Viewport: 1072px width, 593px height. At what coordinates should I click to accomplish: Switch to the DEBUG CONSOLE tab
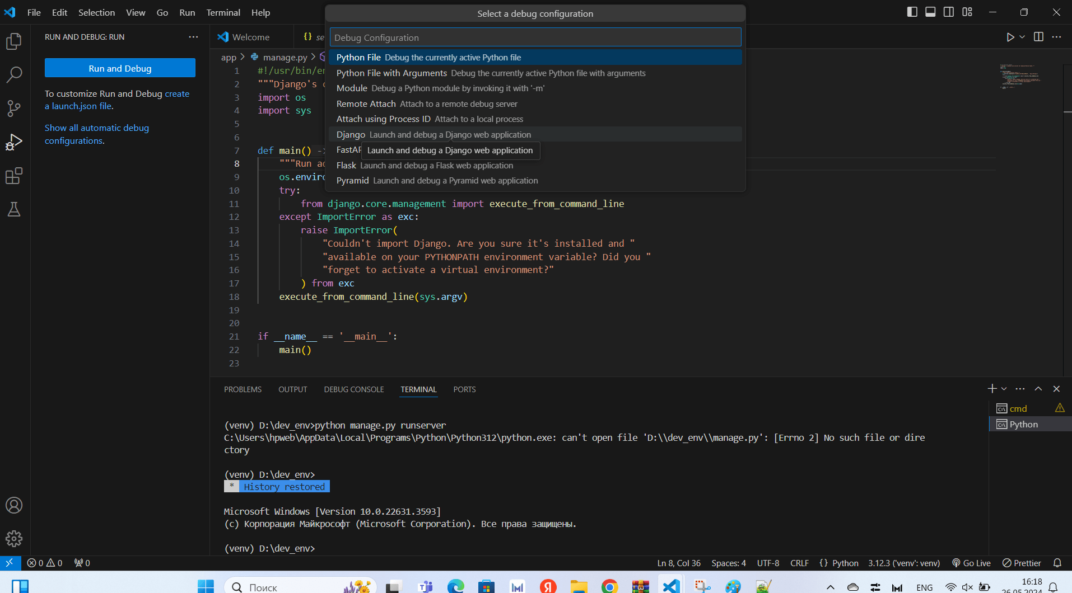point(354,389)
